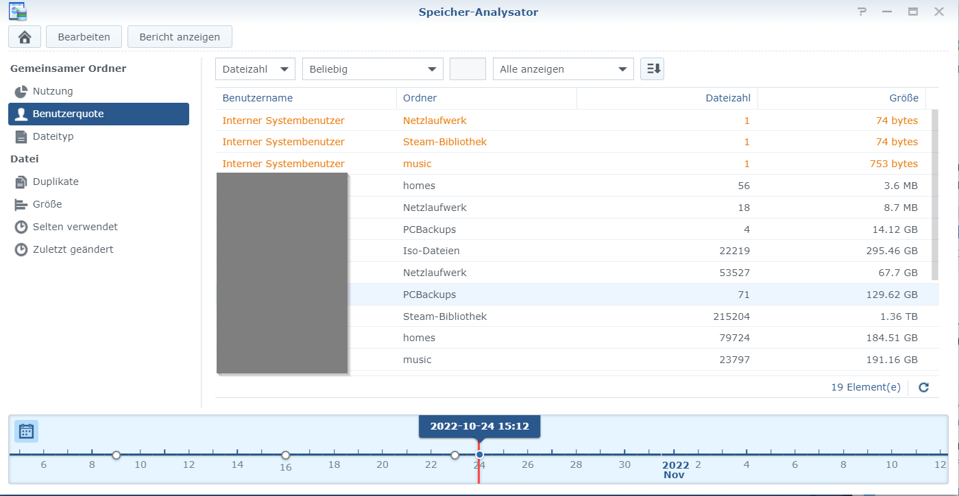
Task: Open the Alle anzeigen dropdown
Action: point(563,69)
